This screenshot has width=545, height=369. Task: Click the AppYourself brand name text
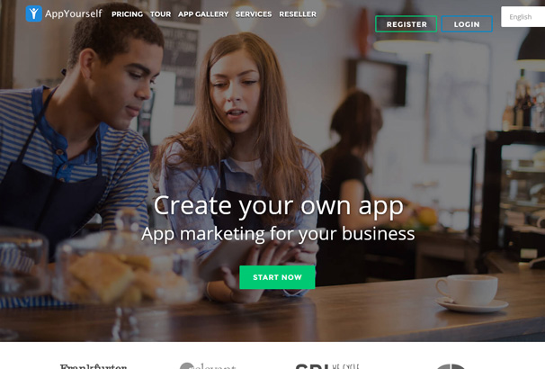[x=74, y=13]
